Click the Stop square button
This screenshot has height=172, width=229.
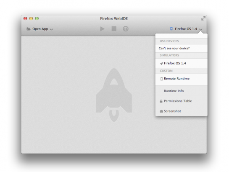(114, 28)
